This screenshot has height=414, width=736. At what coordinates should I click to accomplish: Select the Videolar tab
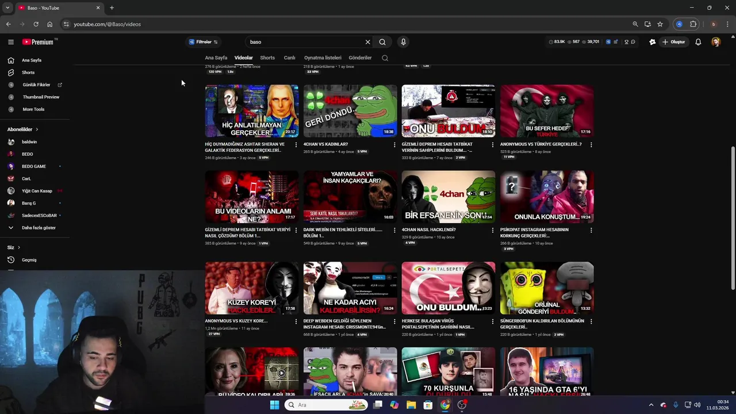(x=244, y=57)
